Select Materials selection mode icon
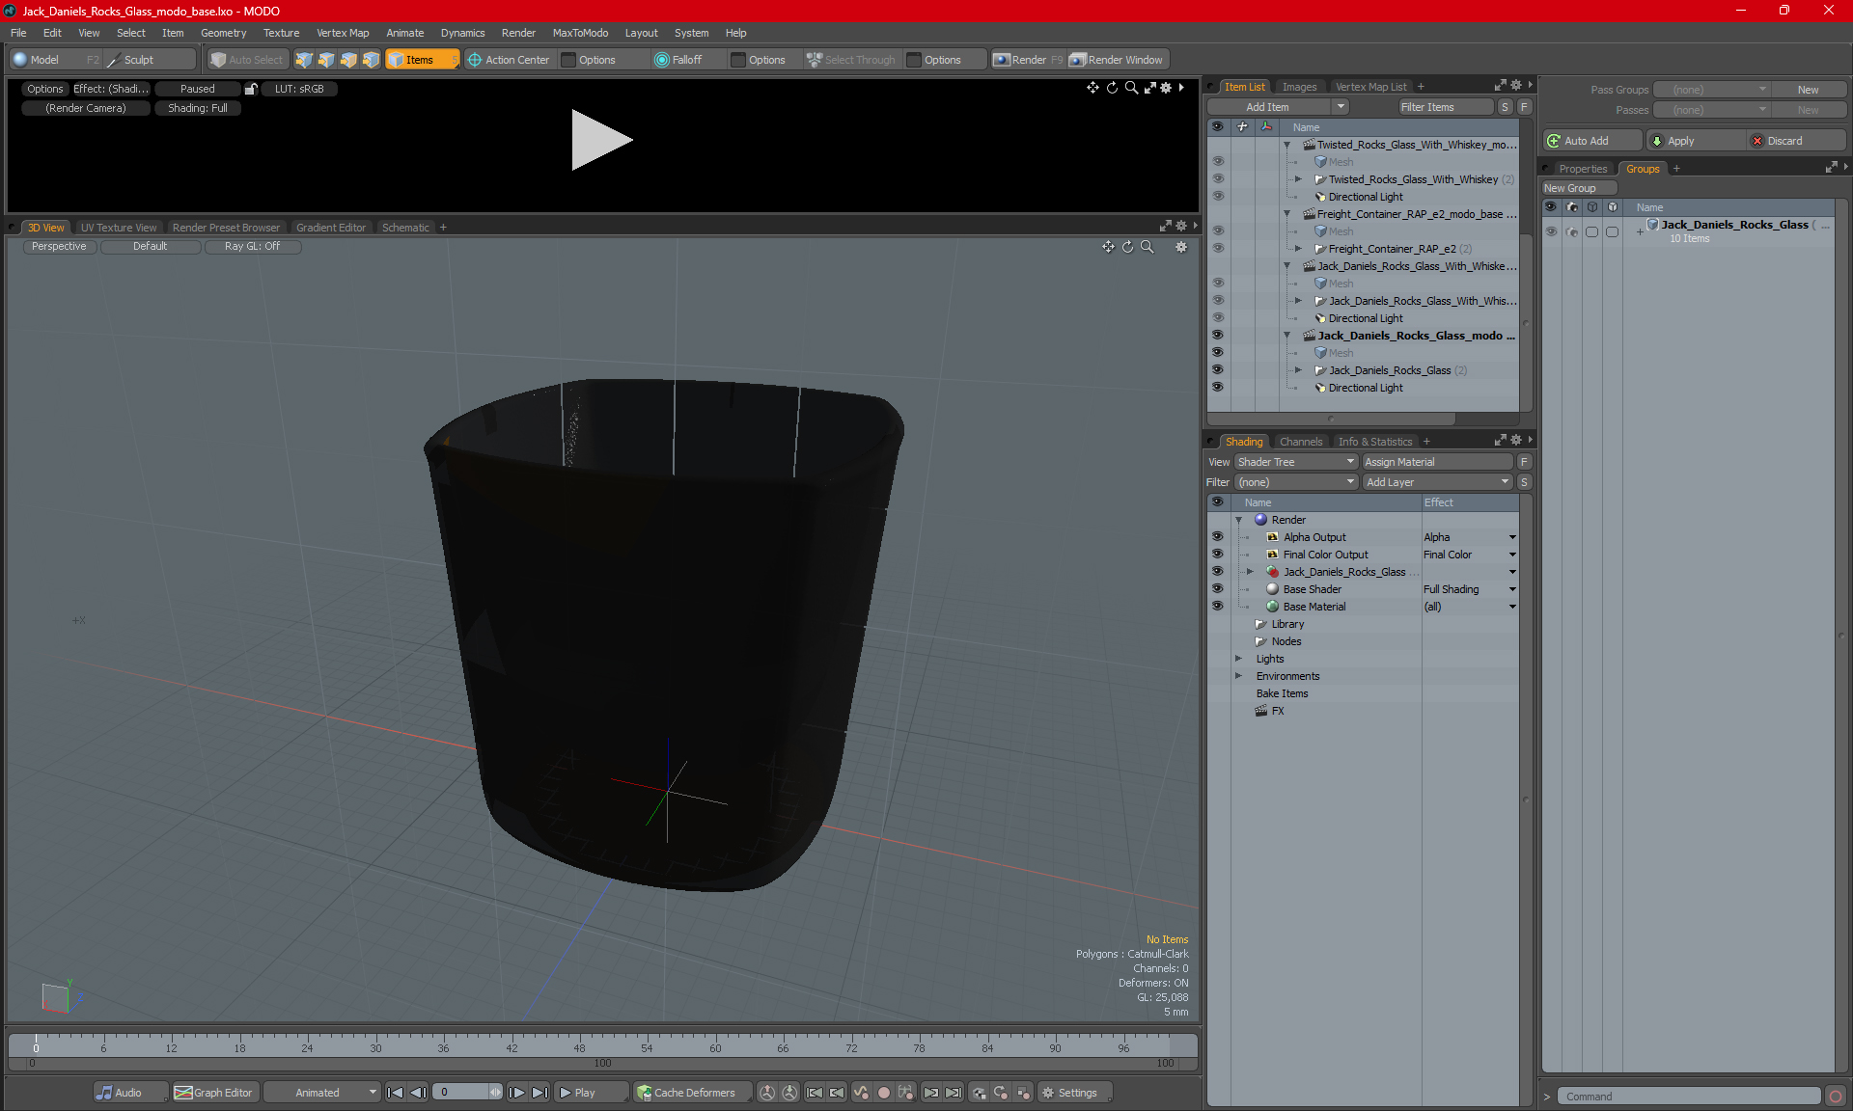This screenshot has height=1111, width=1853. 371,60
